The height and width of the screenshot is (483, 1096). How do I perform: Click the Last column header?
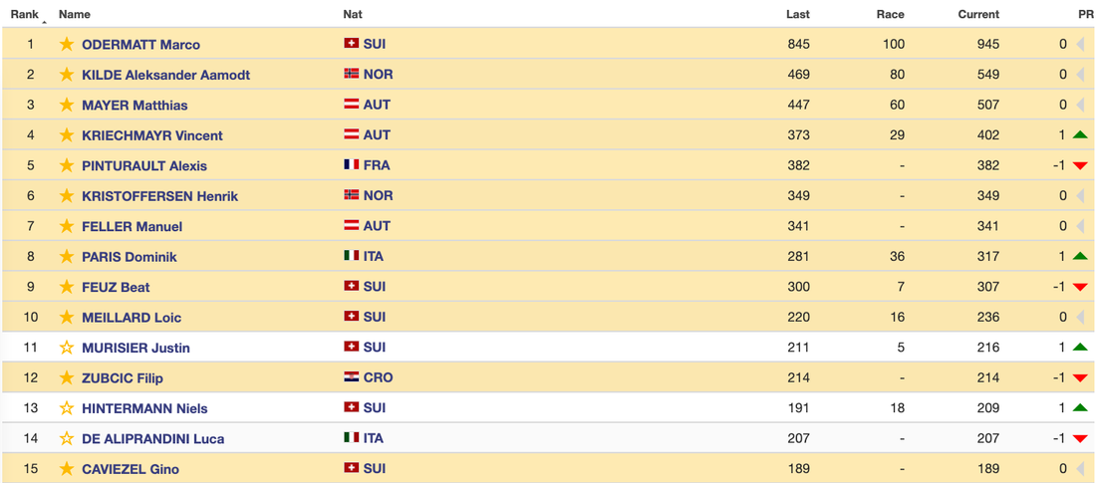tap(797, 14)
